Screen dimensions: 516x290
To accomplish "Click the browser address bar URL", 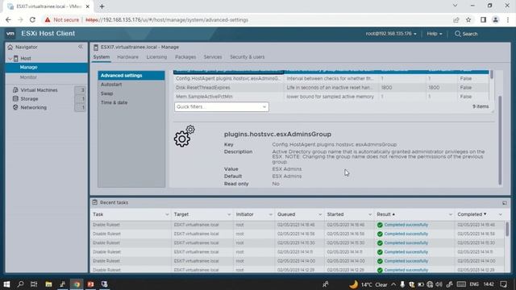I will [167, 19].
